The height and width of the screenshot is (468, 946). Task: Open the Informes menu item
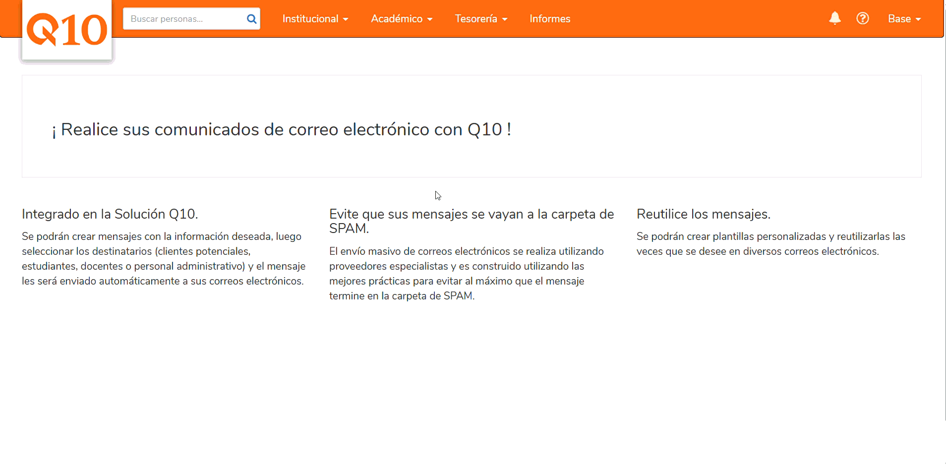coord(550,19)
